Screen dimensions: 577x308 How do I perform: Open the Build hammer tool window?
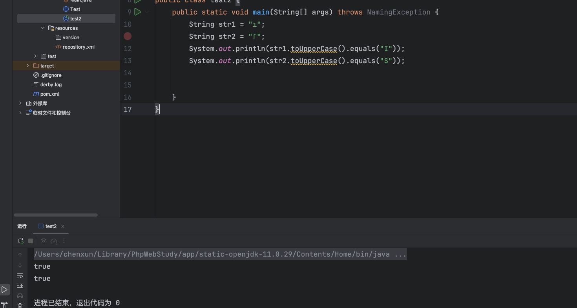(x=4, y=305)
